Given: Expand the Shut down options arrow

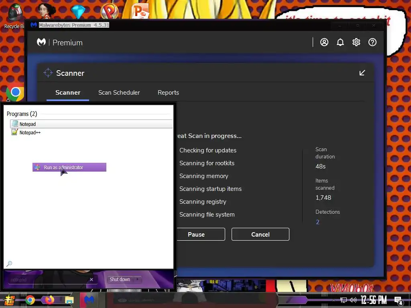Looking at the screenshot, I should [137, 280].
